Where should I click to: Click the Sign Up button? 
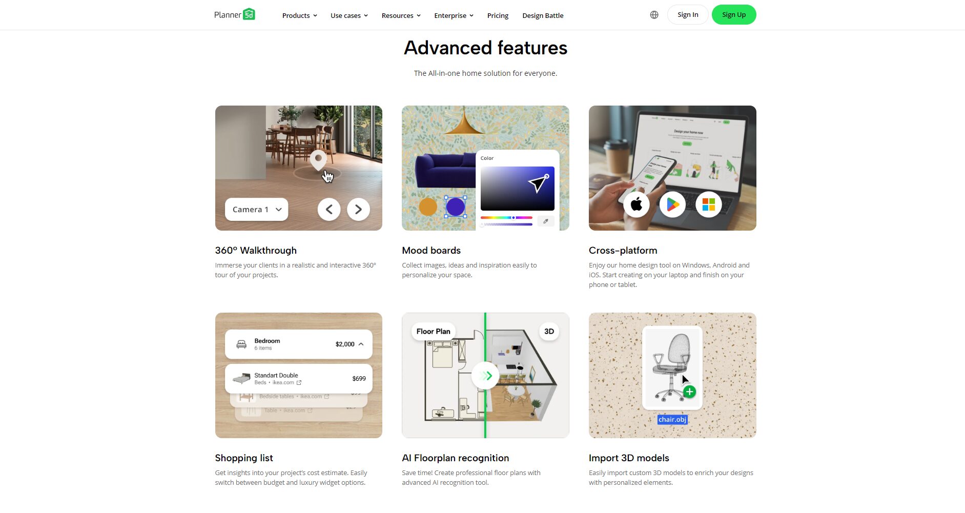(x=734, y=14)
